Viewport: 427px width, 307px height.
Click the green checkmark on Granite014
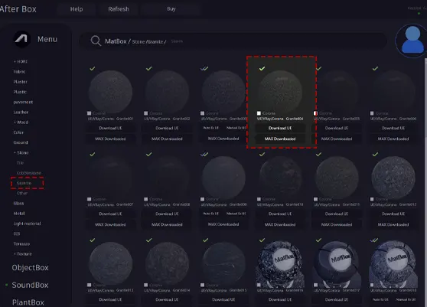tap(149, 240)
